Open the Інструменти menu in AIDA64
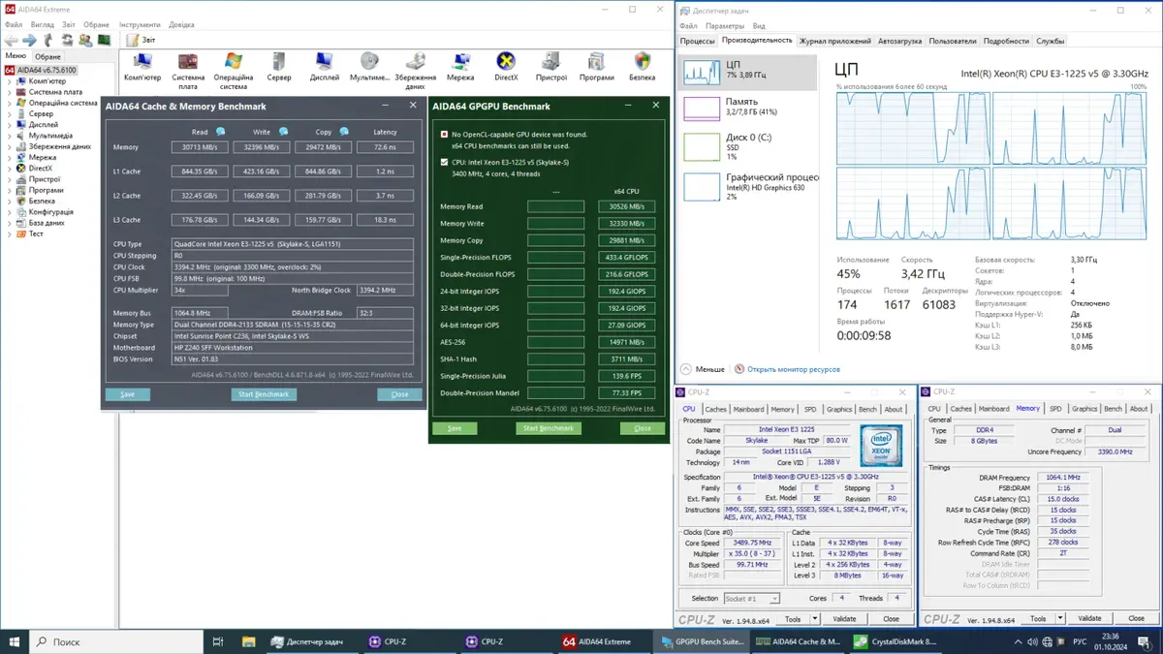This screenshot has height=654, width=1163. point(141,24)
